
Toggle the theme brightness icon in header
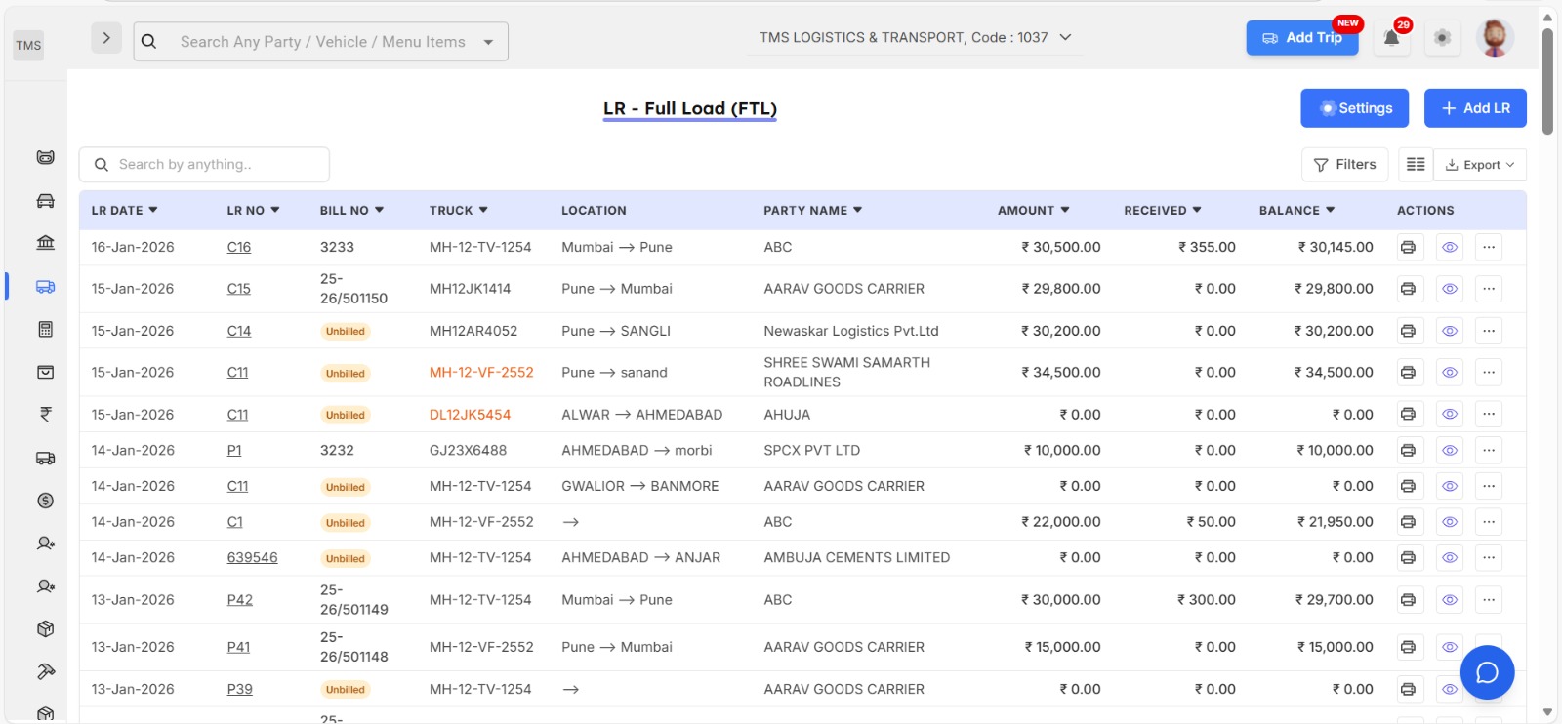(1442, 38)
